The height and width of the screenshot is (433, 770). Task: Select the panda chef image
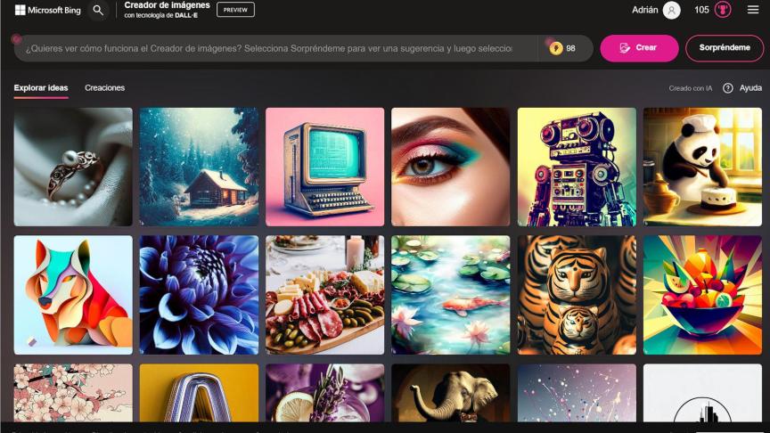click(x=702, y=167)
